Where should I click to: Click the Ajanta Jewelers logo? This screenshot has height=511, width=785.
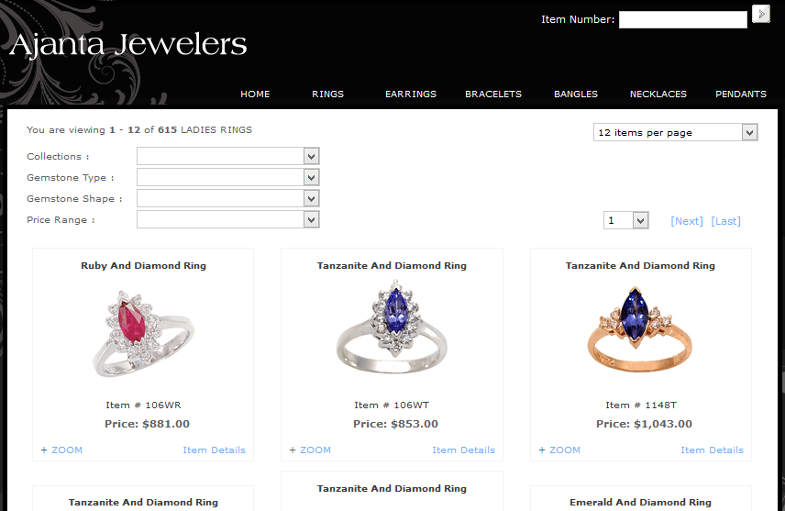pyautogui.click(x=128, y=44)
